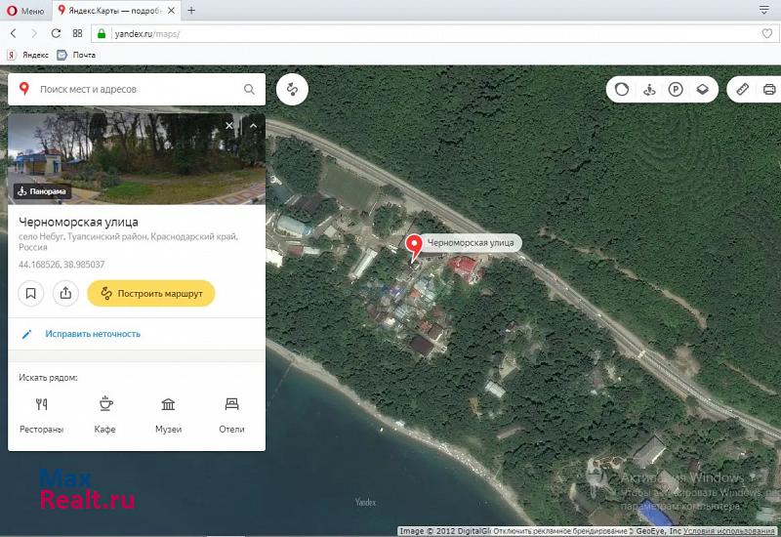Click the Исправить неточность link

pyautogui.click(x=93, y=334)
